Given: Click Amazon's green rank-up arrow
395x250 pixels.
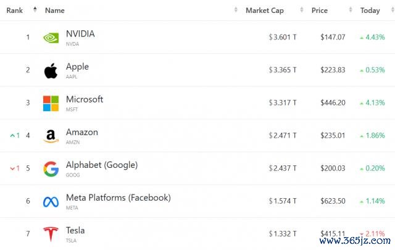Looking at the screenshot, I should click(x=12, y=136).
